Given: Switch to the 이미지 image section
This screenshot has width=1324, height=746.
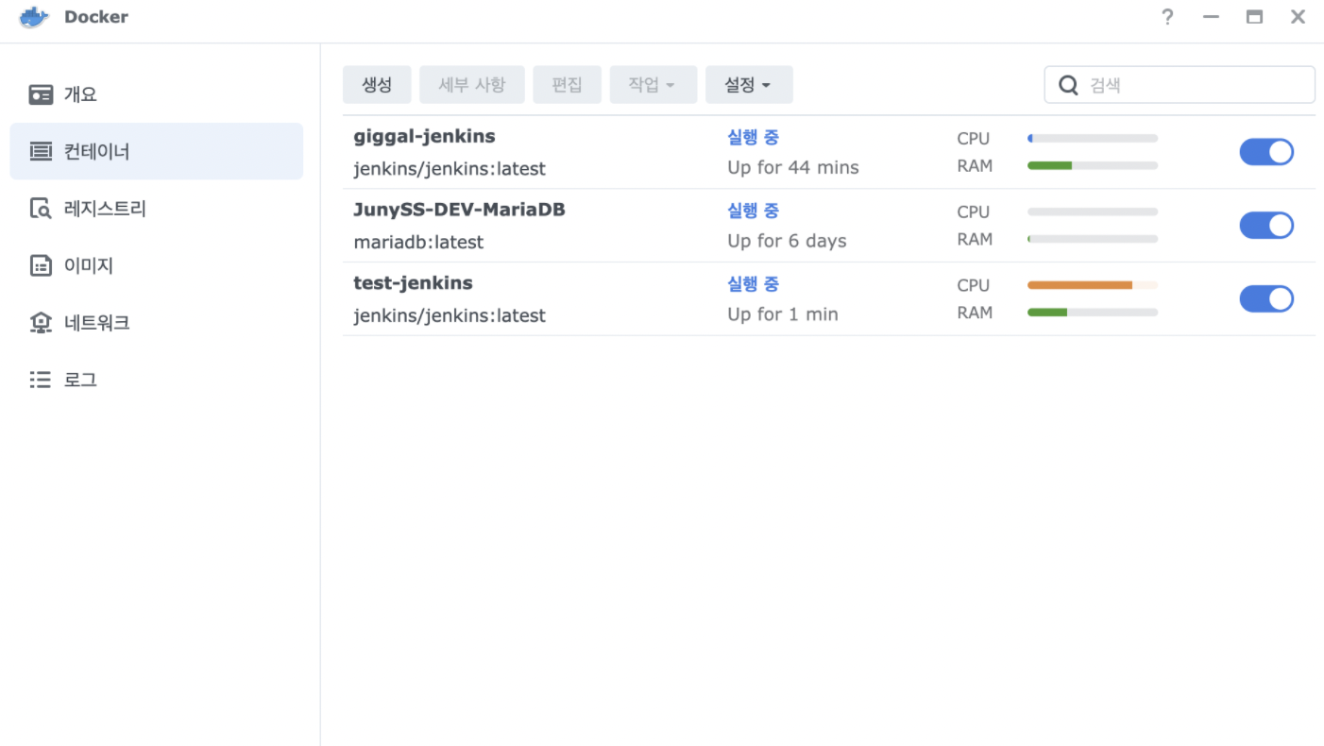Looking at the screenshot, I should 157,266.
